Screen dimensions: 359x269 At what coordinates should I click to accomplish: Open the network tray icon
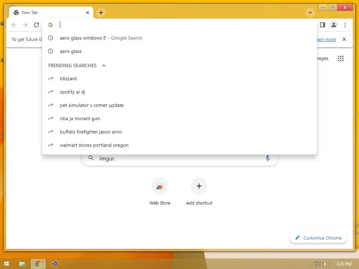[x=317, y=264]
